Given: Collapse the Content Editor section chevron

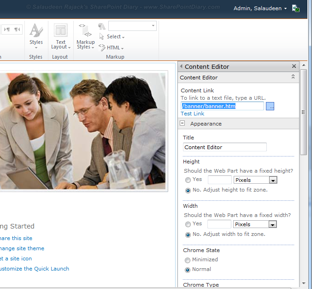Looking at the screenshot, I should click(x=293, y=77).
